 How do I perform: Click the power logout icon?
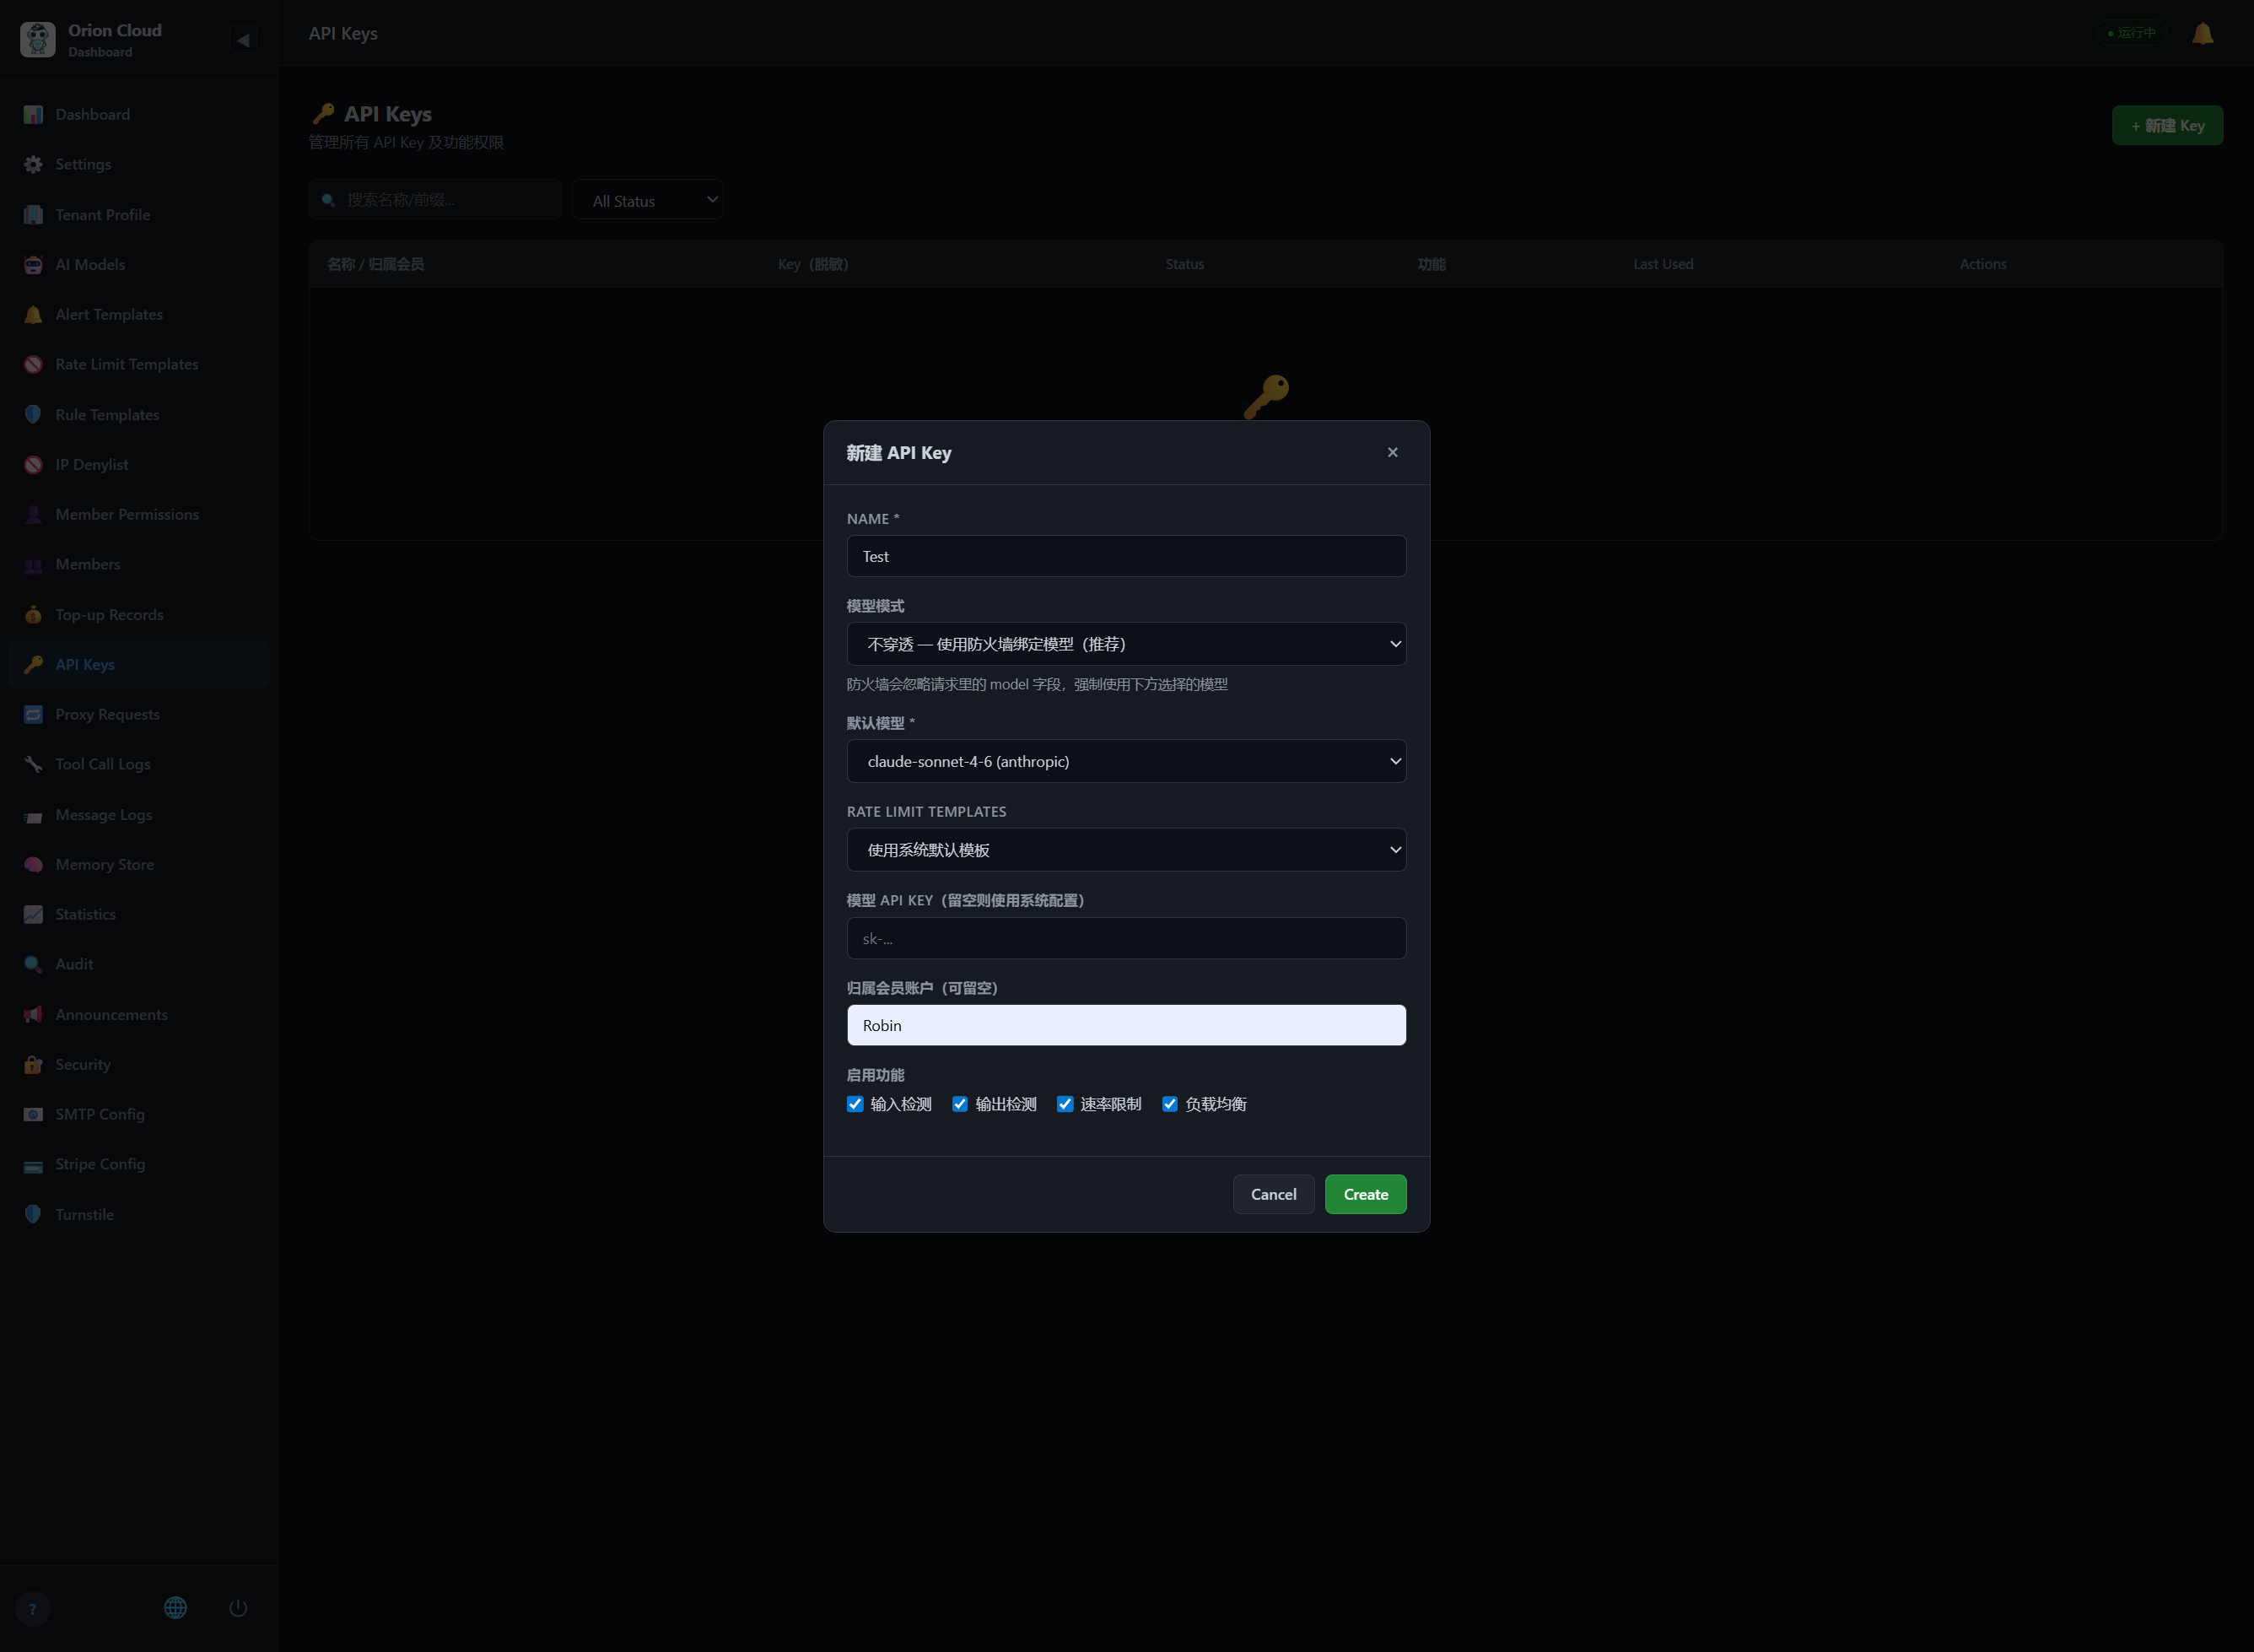(x=238, y=1608)
